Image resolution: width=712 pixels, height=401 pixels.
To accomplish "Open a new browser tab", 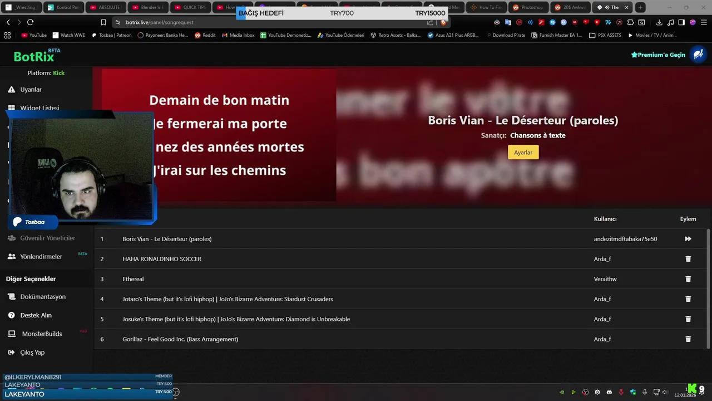I will click(640, 7).
